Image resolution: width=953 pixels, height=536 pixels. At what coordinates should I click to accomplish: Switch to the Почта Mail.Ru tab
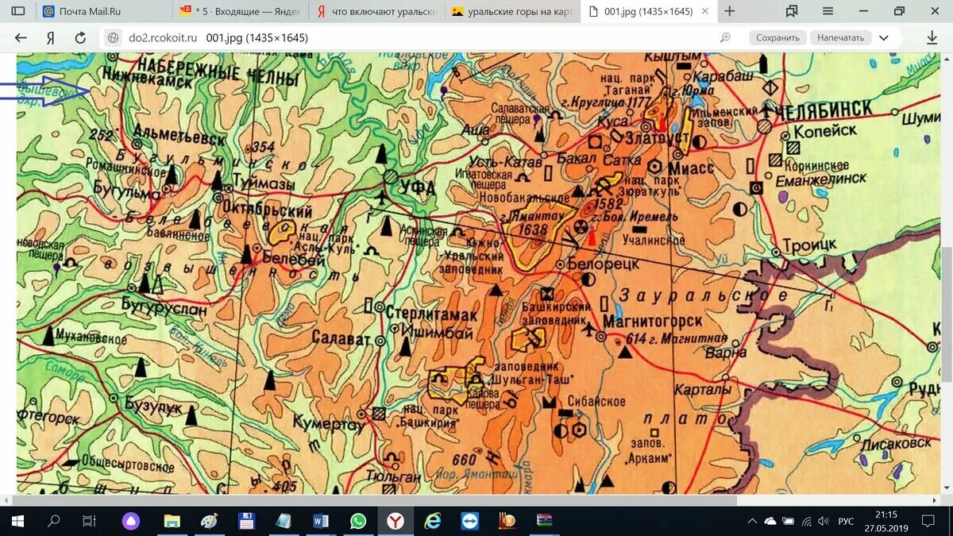[103, 11]
